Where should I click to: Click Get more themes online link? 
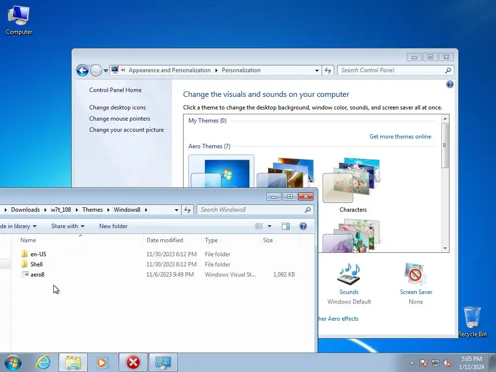(400, 136)
